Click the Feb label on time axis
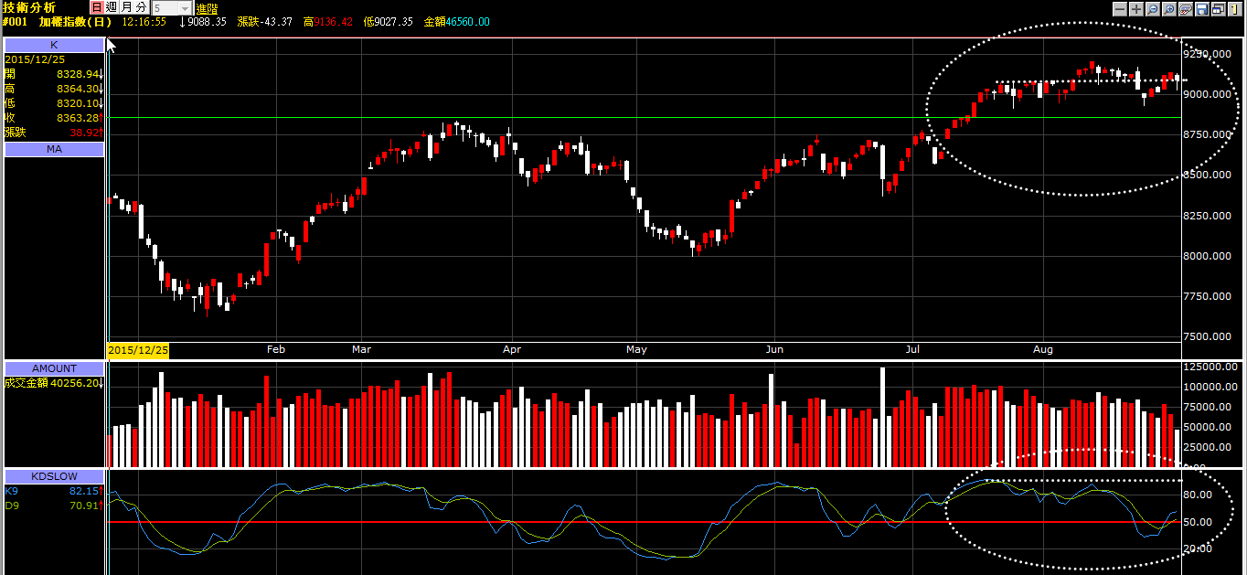1247x575 pixels. click(276, 350)
